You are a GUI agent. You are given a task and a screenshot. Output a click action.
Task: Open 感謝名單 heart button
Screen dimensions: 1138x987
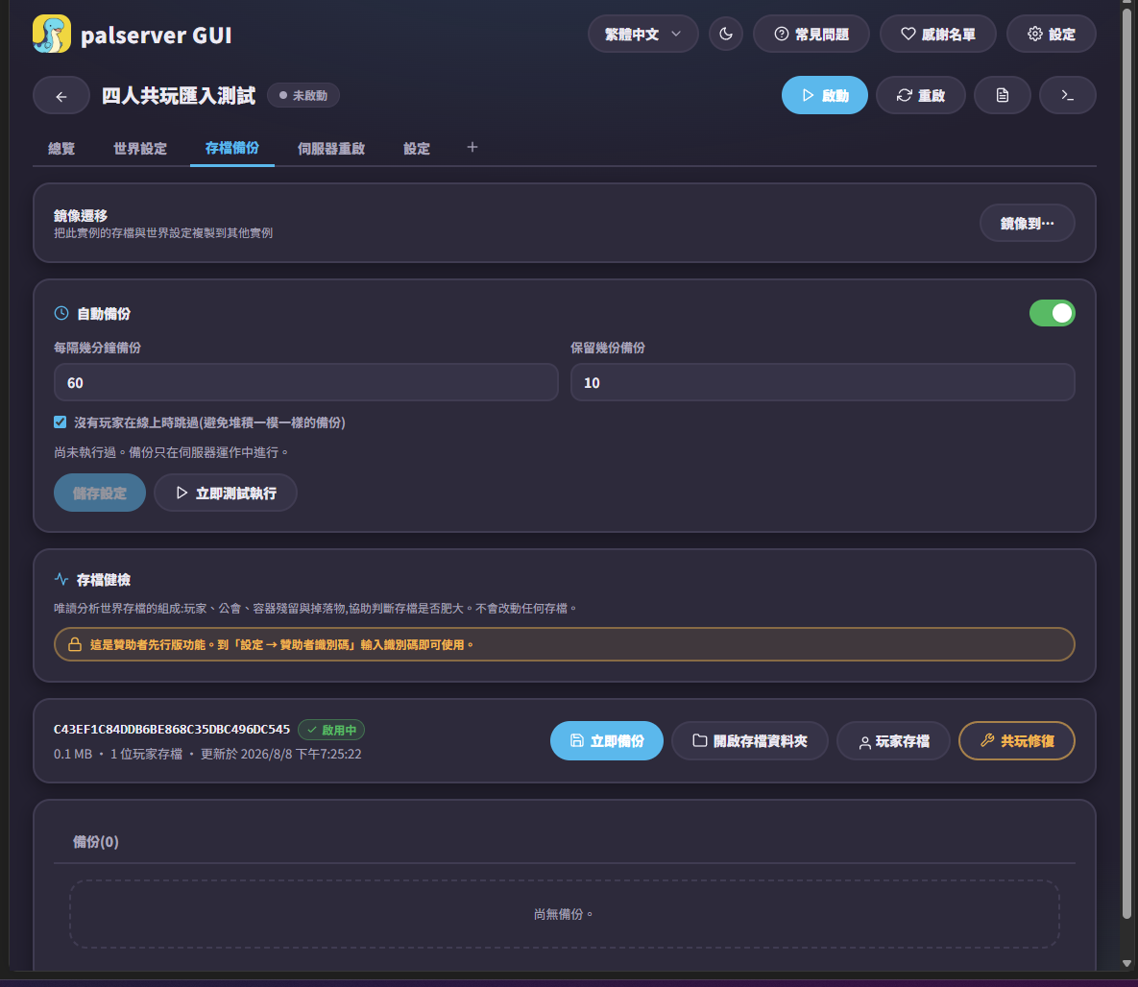(937, 35)
